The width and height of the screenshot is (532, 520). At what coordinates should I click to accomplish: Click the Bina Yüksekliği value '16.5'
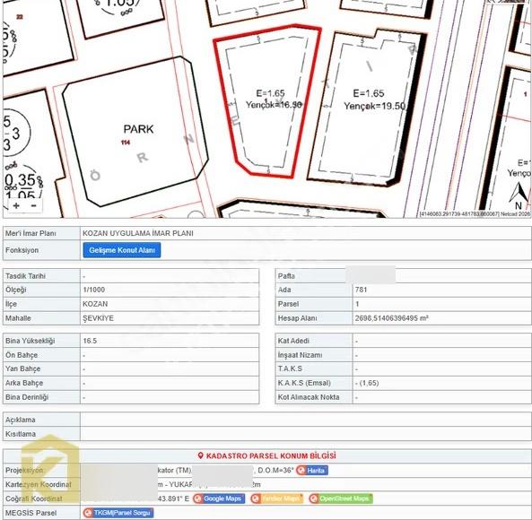(x=90, y=341)
